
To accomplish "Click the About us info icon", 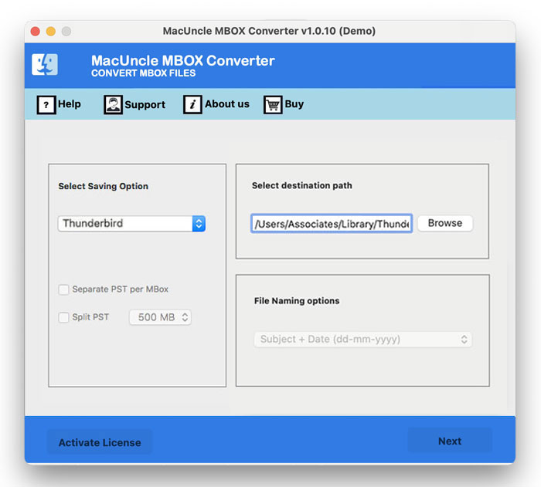I will [x=192, y=105].
